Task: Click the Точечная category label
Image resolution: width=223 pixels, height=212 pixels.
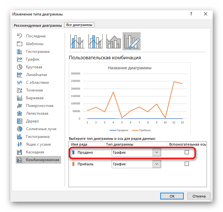Action: click(34, 90)
